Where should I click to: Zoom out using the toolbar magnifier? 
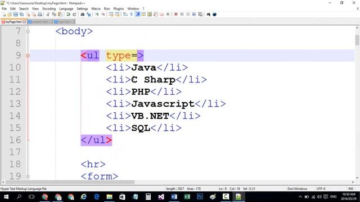tap(103, 15)
